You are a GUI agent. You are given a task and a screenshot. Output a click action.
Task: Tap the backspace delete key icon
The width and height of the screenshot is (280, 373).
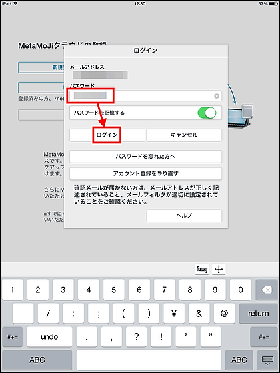click(267, 290)
